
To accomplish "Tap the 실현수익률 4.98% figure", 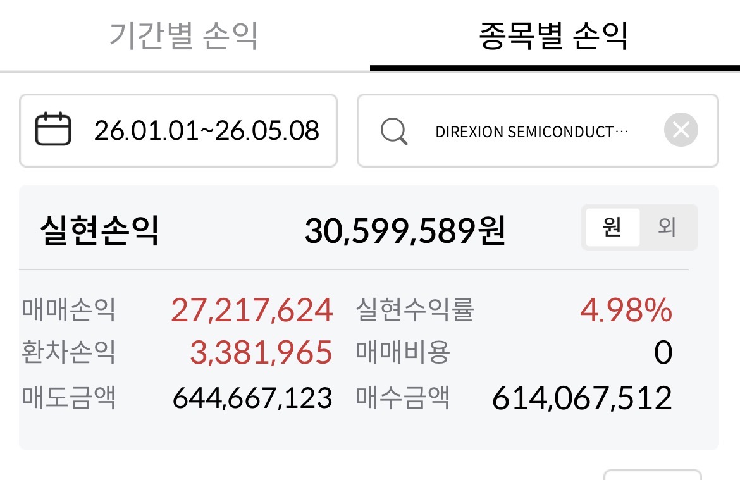I will point(626,310).
